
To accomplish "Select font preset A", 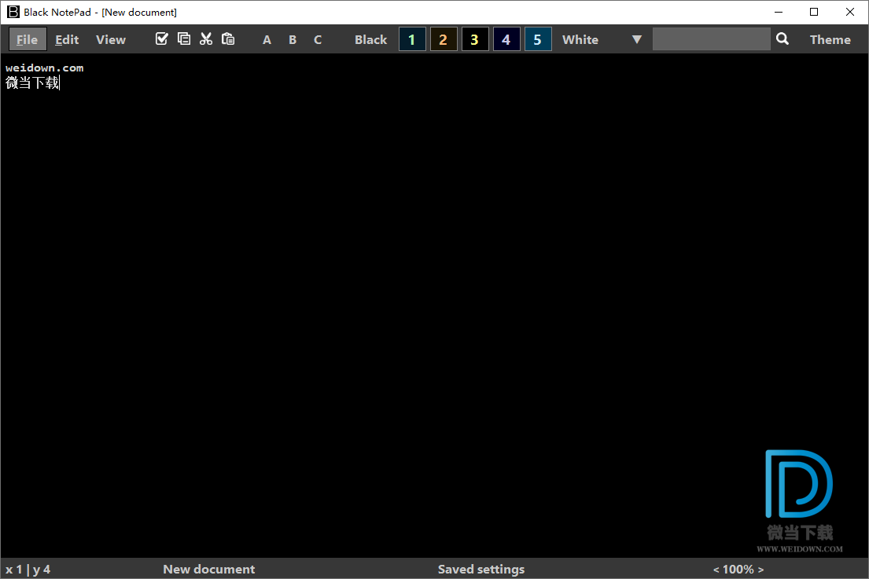I will (x=267, y=40).
